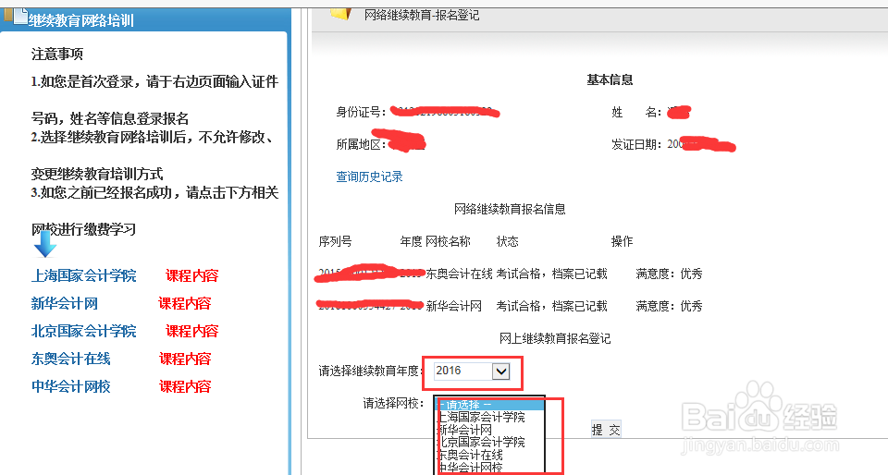888x475 pixels.
Task: Click the folder icon beside 网络继续教育-报名登记
Action: click(341, 12)
